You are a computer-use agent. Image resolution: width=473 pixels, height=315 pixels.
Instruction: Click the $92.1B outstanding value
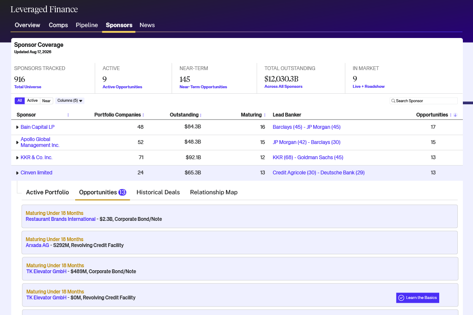tap(193, 157)
